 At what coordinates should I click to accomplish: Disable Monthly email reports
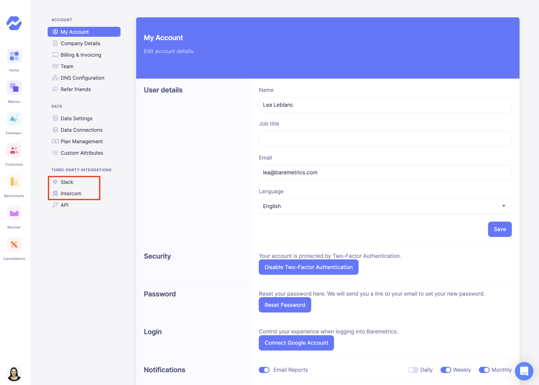point(484,370)
